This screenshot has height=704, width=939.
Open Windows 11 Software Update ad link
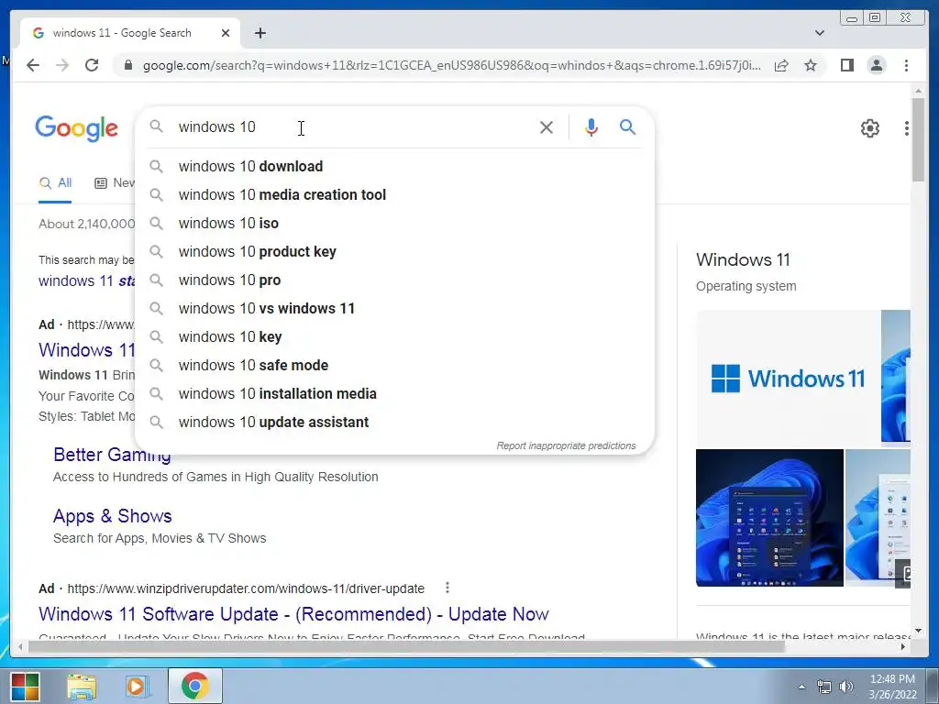293,614
